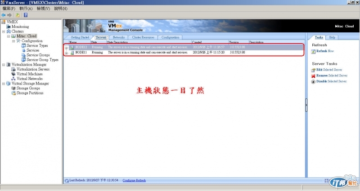Click the Up one level toolbar icon
Viewport: 360px width, 191px height.
[x=18, y=15]
